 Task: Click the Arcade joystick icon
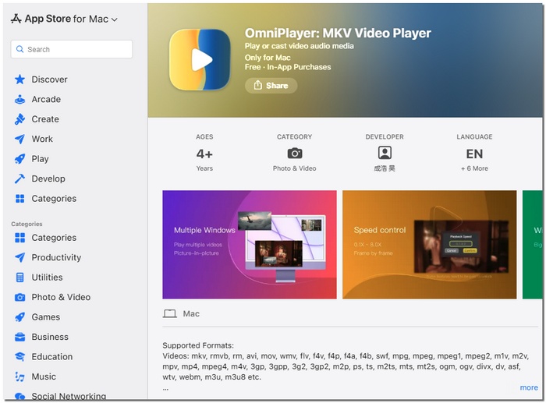19,99
